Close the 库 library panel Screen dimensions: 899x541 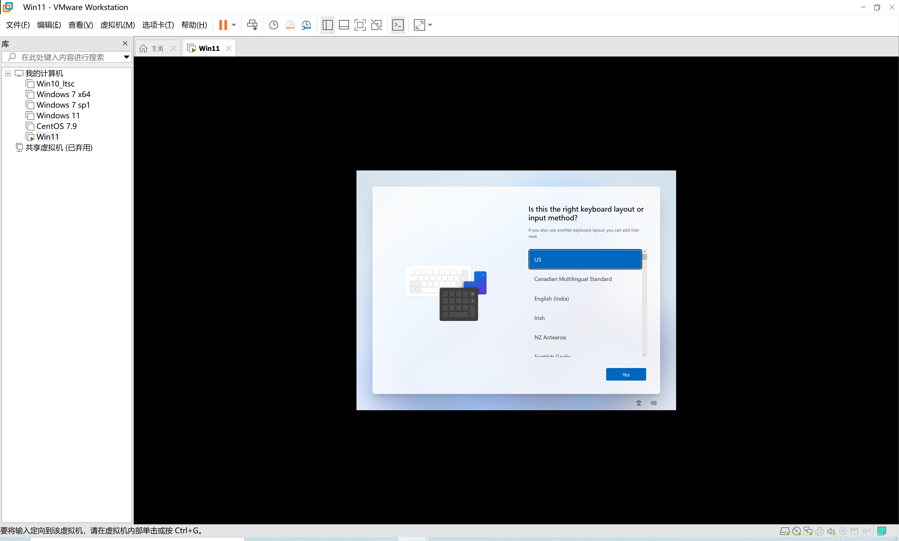coord(125,43)
